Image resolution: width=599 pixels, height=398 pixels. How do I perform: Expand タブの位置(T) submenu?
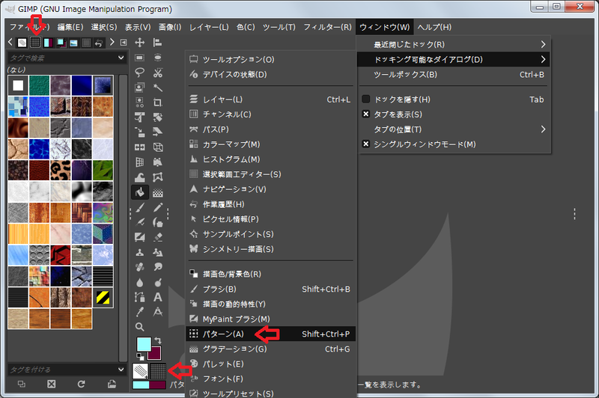pos(453,129)
